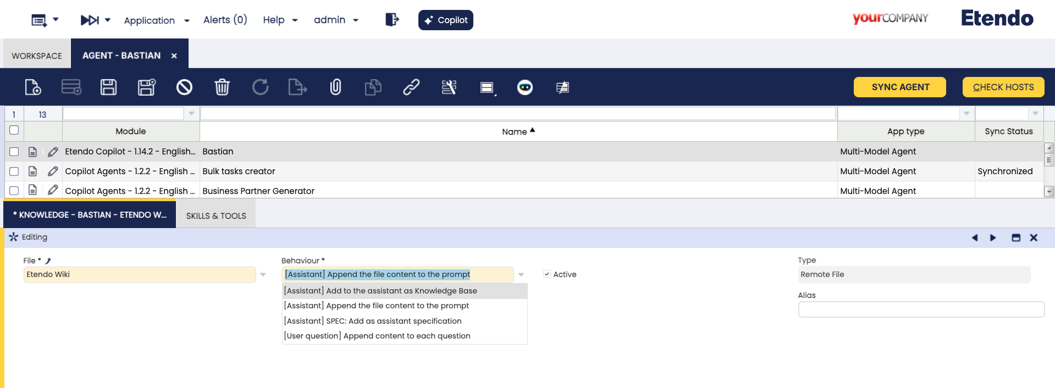The width and height of the screenshot is (1055, 388).
Task: Expand the Module filter dropdown
Action: coord(191,114)
